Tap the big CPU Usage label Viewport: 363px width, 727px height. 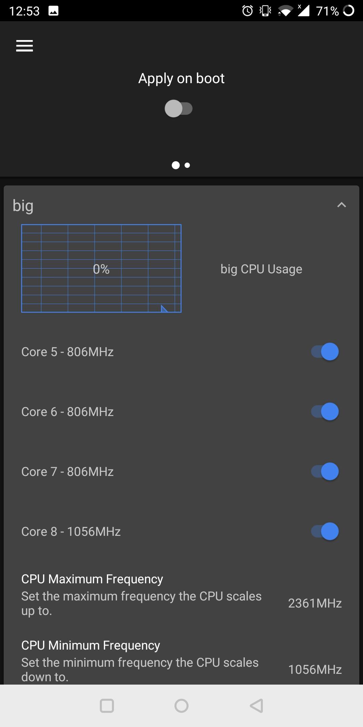(x=261, y=269)
